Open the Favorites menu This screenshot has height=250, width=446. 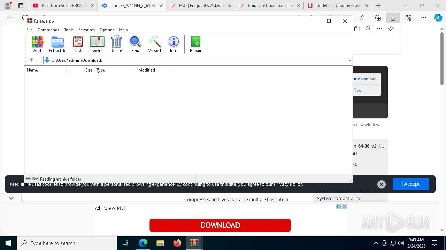coord(86,30)
